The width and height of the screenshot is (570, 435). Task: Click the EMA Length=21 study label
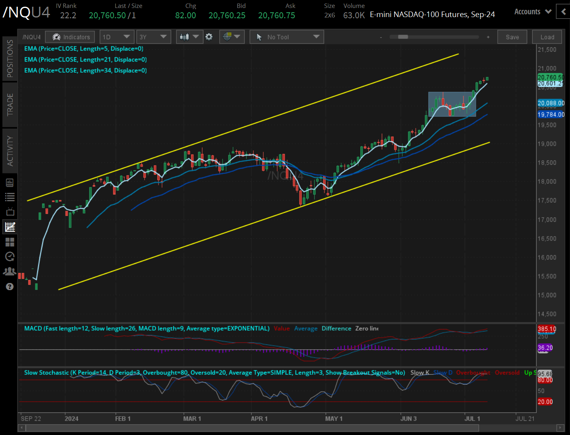[x=85, y=60]
